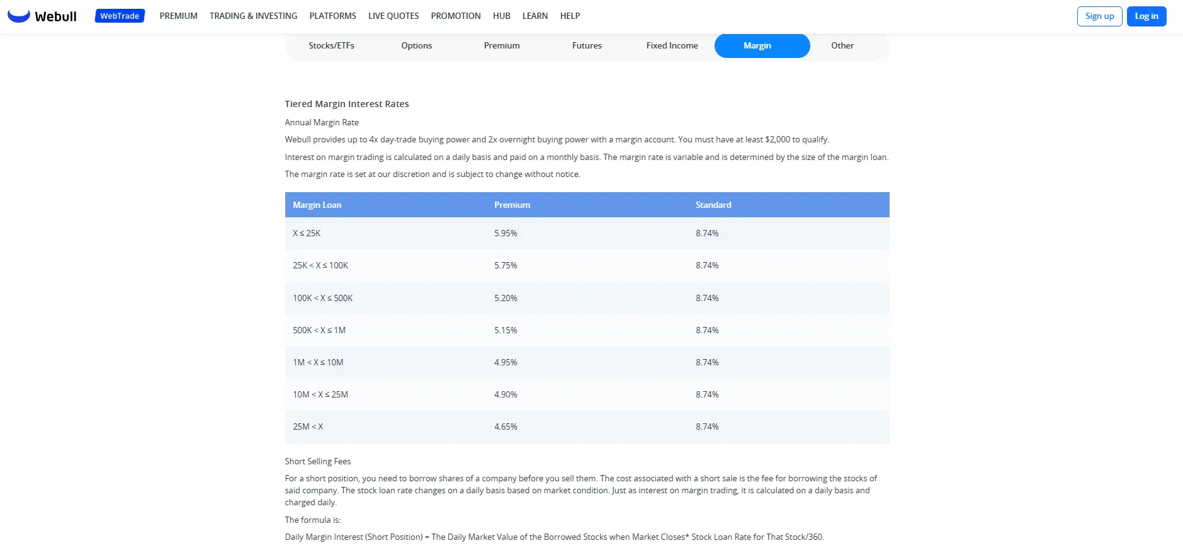
Task: Open the PLATFORMS menu
Action: pos(332,16)
